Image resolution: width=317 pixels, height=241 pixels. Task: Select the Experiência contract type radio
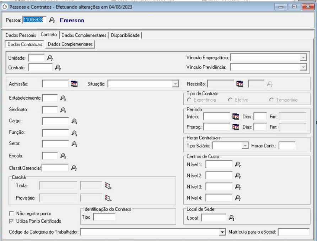[189, 100]
